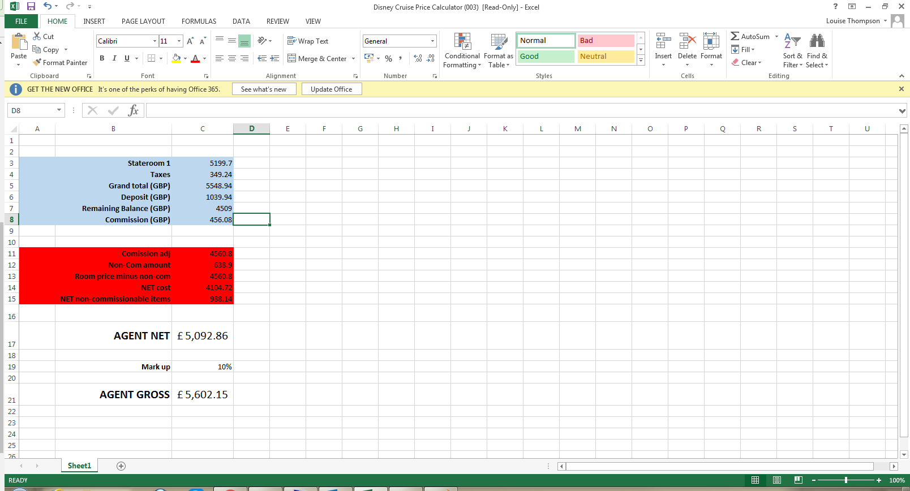Toggle bold formatting

[x=102, y=58]
